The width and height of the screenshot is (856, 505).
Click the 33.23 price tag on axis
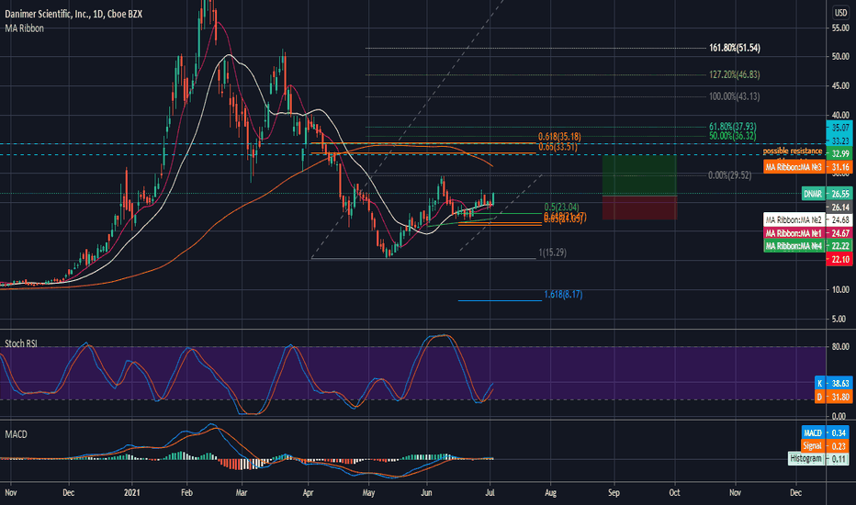pyautogui.click(x=839, y=140)
